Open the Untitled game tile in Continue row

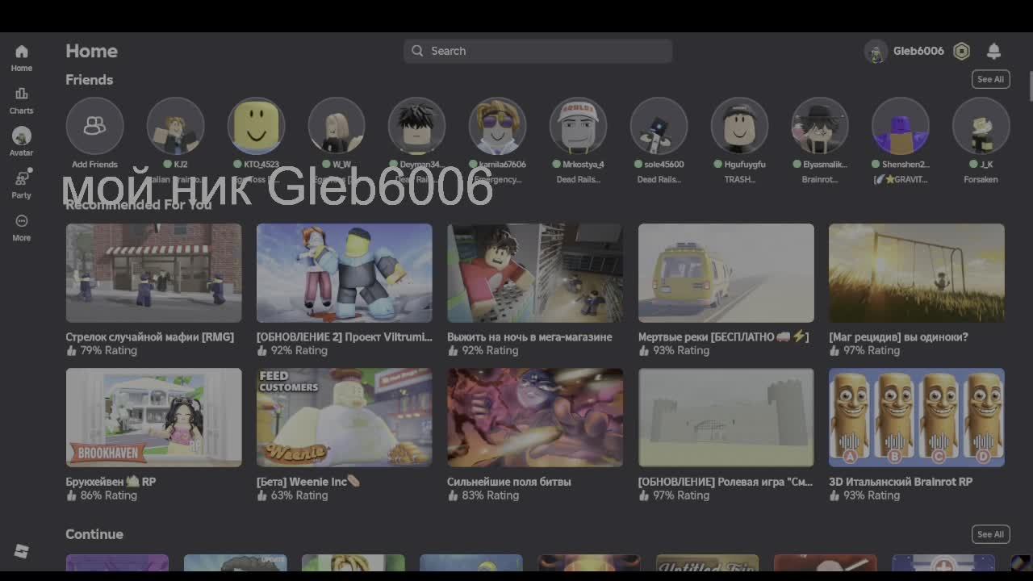pyautogui.click(x=707, y=563)
